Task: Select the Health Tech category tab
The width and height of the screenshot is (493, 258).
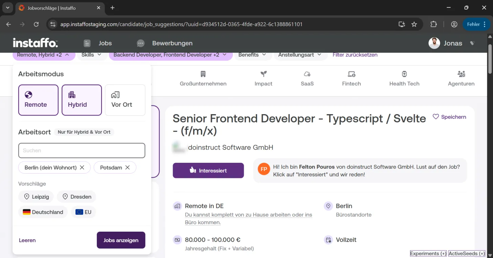Action: tap(404, 79)
